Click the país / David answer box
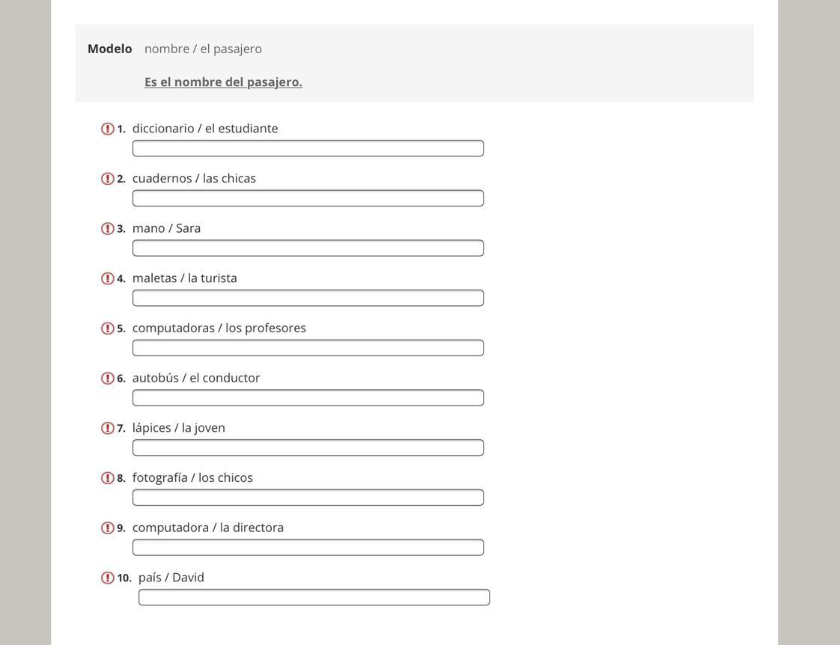The width and height of the screenshot is (840, 645). point(314,597)
